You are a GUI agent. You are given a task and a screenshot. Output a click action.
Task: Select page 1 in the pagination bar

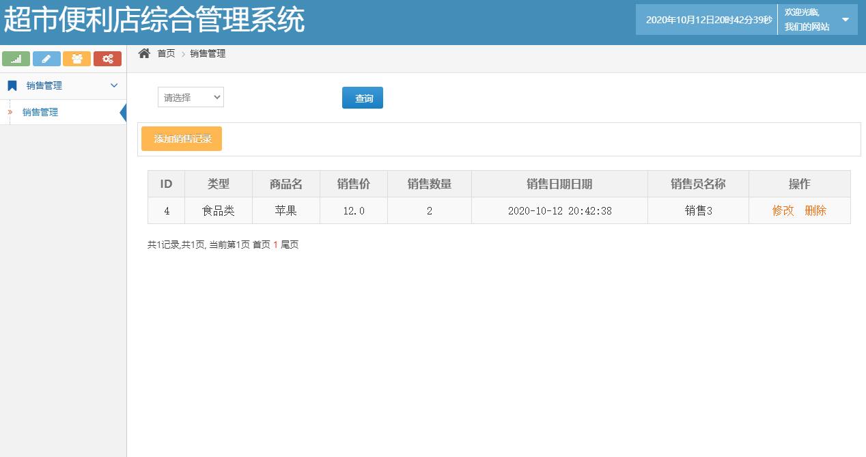(x=275, y=244)
